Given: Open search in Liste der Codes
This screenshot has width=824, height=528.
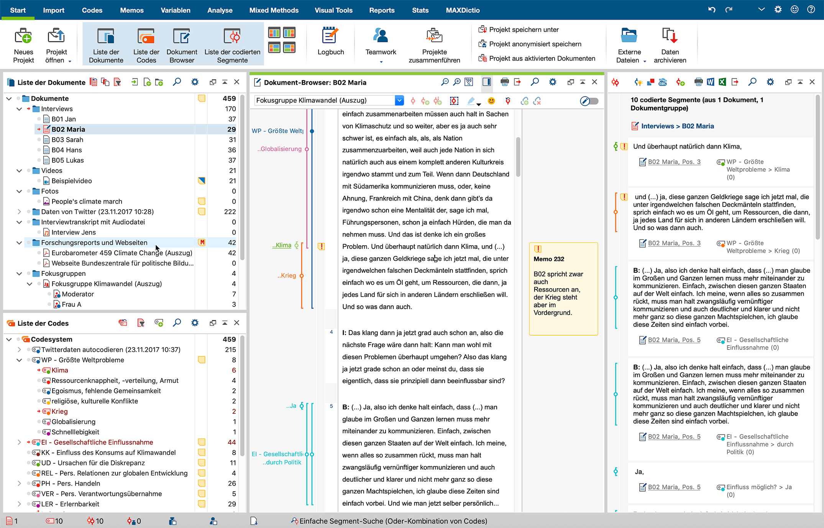Looking at the screenshot, I should (x=177, y=323).
